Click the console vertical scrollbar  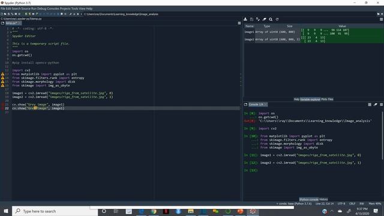click(382, 136)
